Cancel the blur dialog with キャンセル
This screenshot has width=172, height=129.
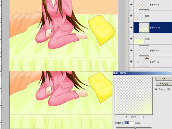(x=164, y=84)
